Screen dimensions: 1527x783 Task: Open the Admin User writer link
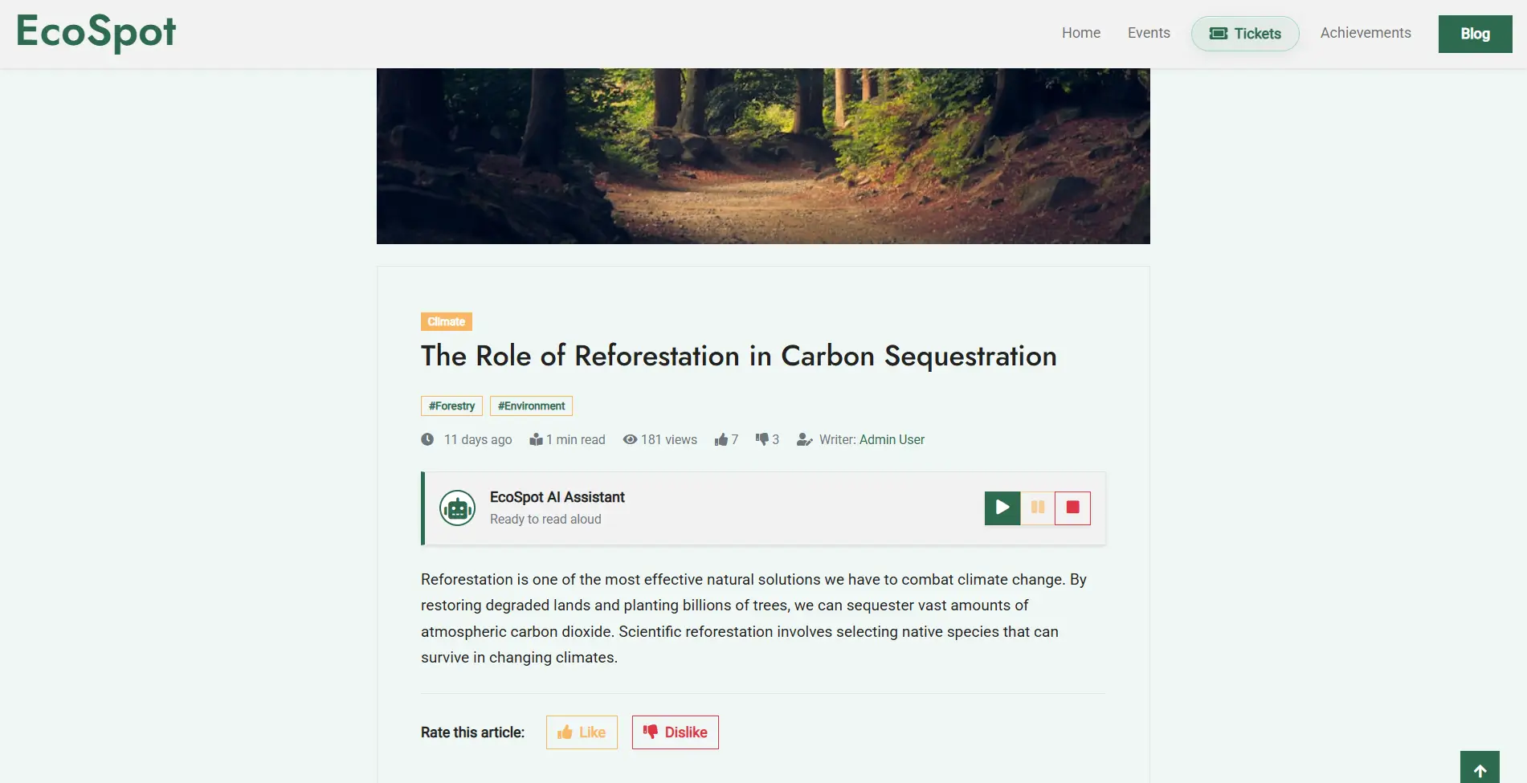click(x=892, y=440)
